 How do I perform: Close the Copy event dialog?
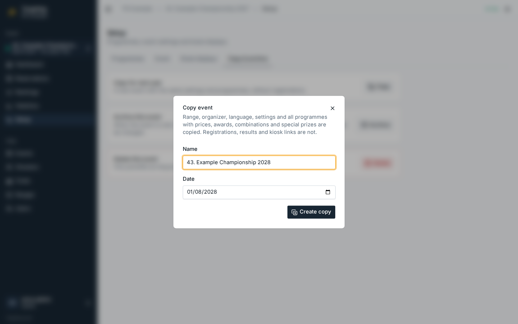[332, 108]
